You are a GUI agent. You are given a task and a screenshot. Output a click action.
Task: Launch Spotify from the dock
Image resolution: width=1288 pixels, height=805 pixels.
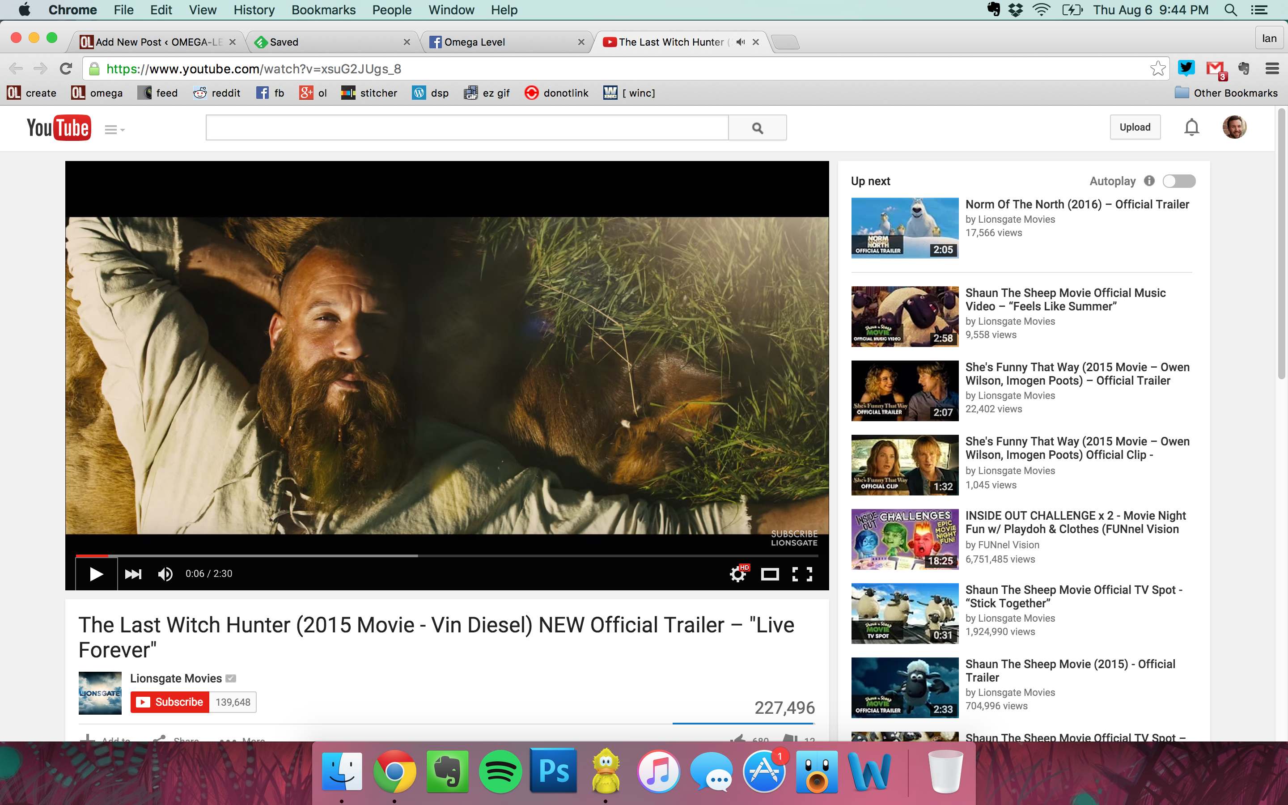[500, 771]
